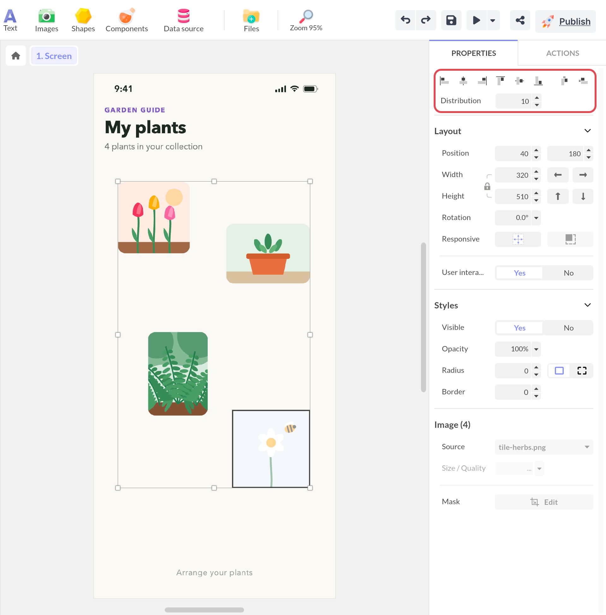Undo the last action

(405, 21)
